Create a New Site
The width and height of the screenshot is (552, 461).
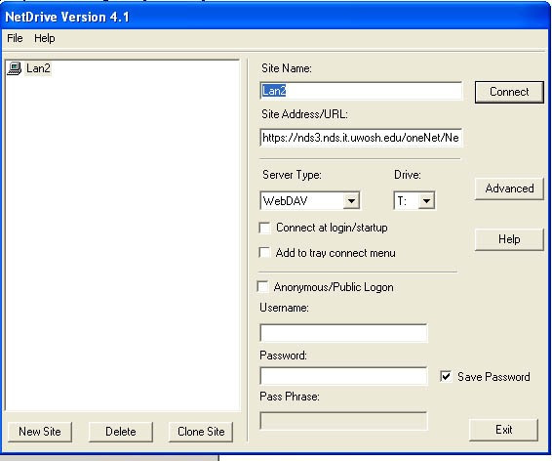tap(40, 432)
